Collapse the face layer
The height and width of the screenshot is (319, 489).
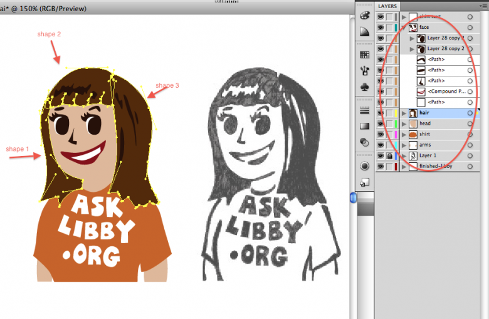[x=404, y=28]
